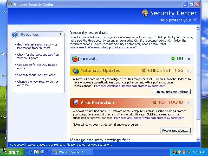This screenshot has height=156, width=208.
Task: Click the Firewall heading text
Action: 88,58
